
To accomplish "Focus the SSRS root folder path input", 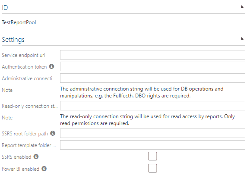I will click(152, 133).
